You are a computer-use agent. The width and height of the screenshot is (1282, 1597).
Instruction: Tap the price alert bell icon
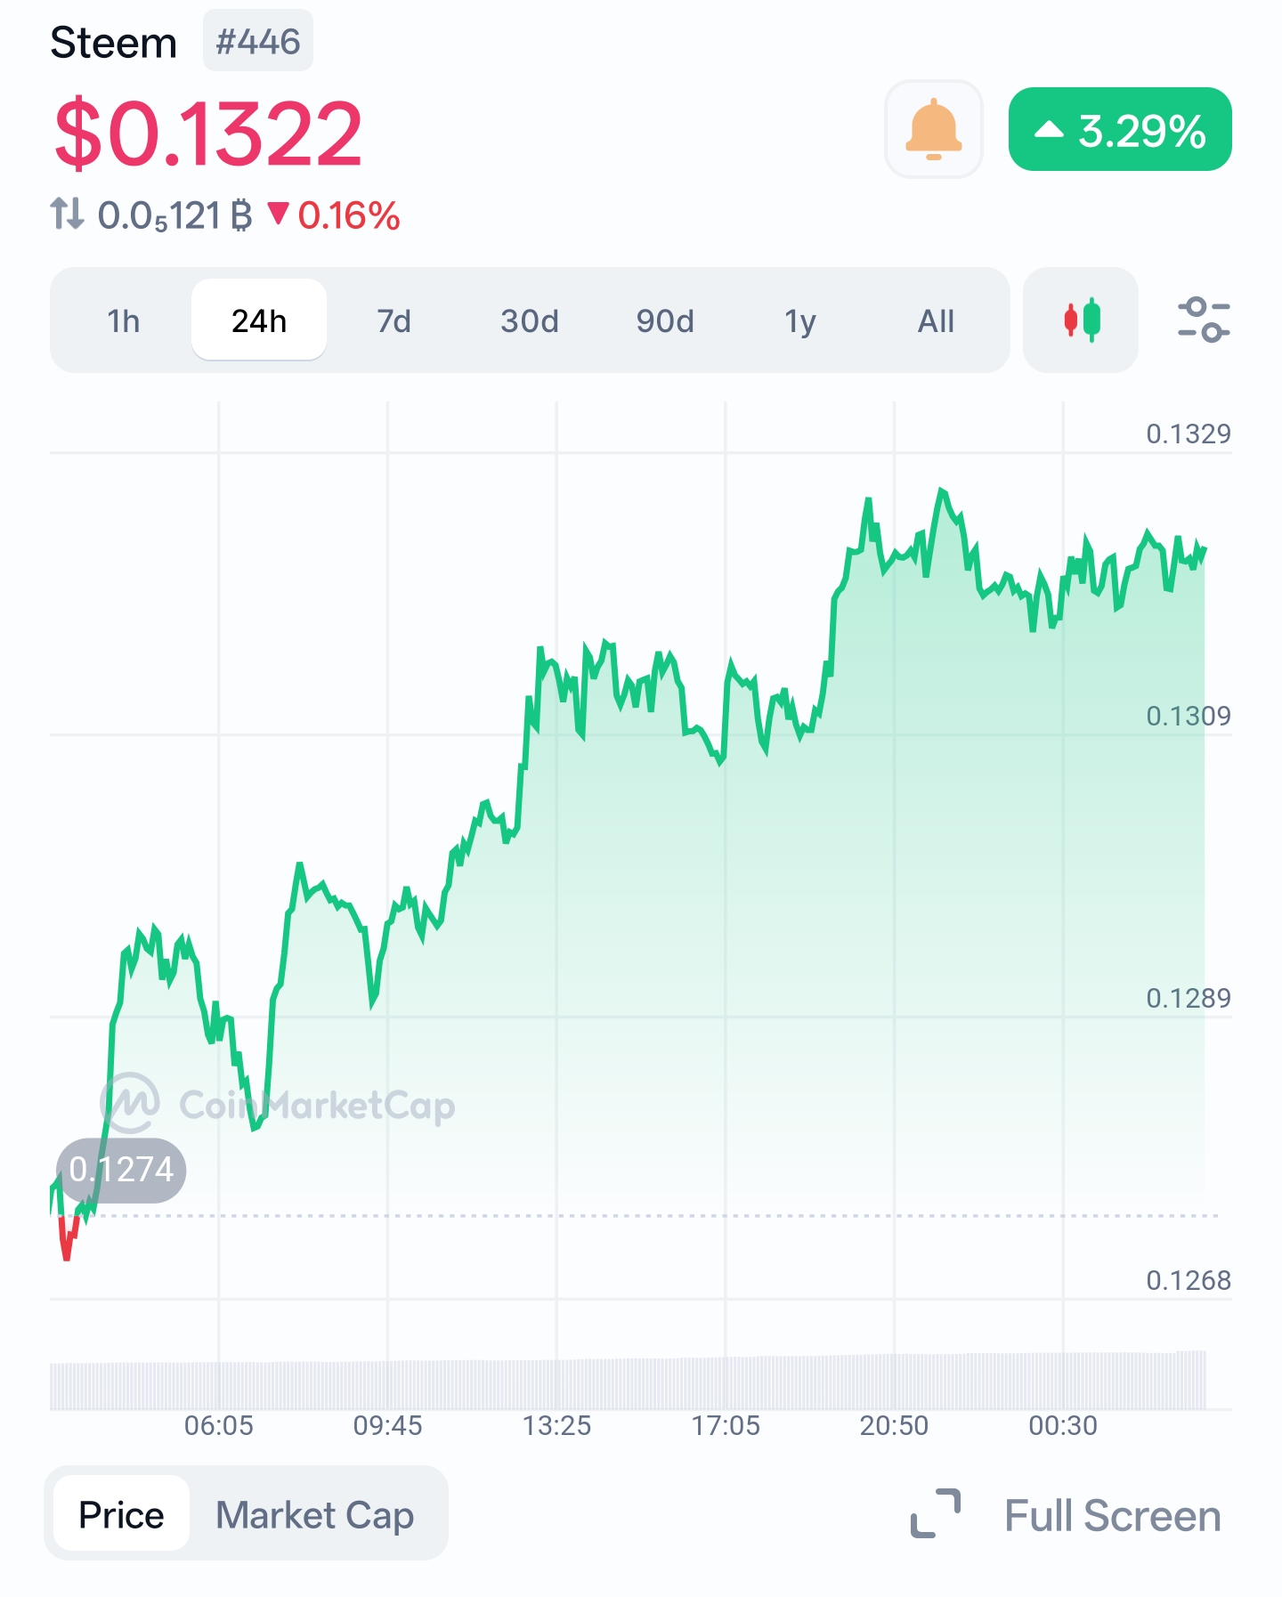[933, 129]
